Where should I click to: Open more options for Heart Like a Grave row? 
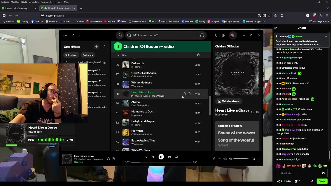pyautogui.click(x=204, y=94)
